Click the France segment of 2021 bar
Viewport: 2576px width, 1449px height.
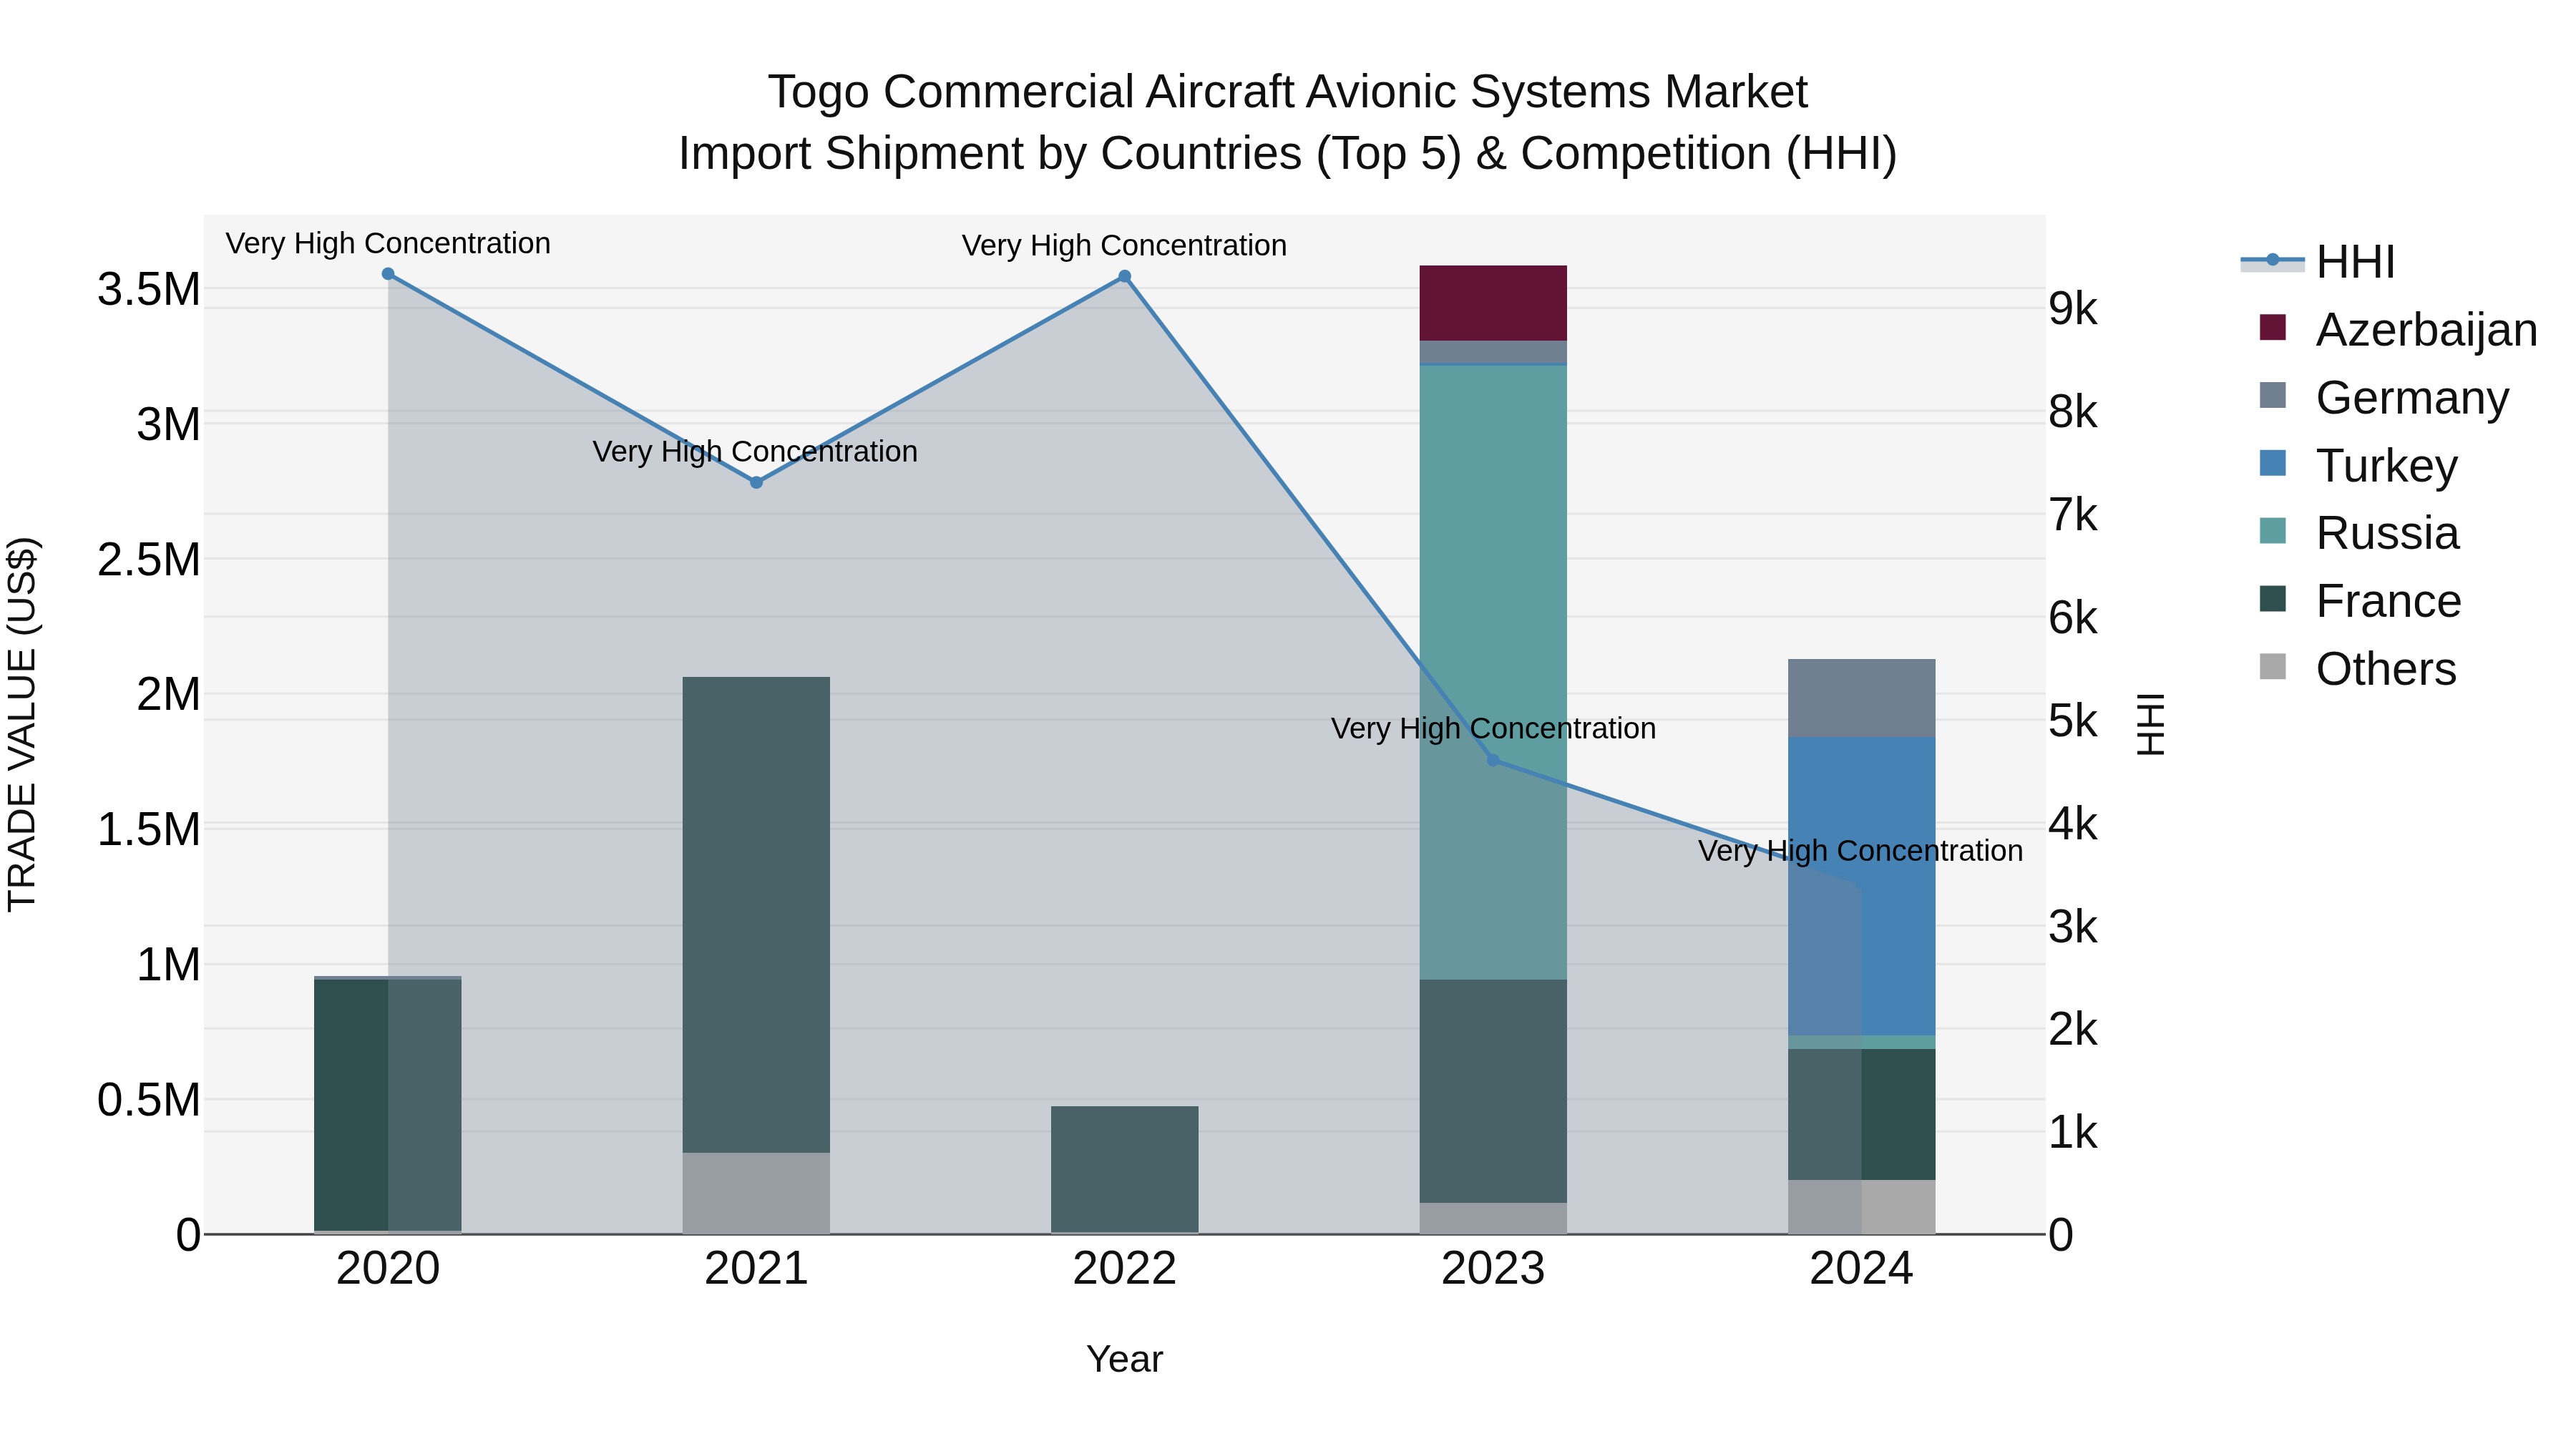coord(756,915)
